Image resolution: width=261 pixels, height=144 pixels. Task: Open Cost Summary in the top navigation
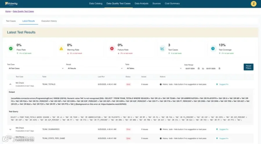[172, 3]
